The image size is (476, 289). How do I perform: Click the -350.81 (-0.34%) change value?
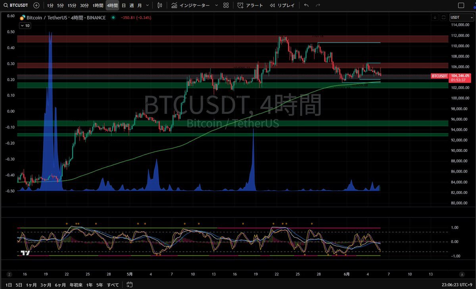(136, 17)
